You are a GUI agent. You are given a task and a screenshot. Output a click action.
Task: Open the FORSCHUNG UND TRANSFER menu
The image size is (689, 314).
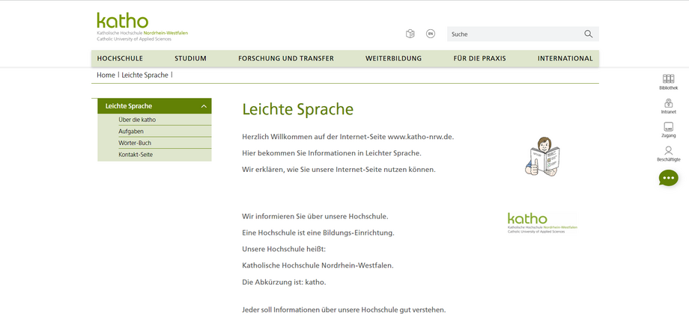[x=286, y=58]
